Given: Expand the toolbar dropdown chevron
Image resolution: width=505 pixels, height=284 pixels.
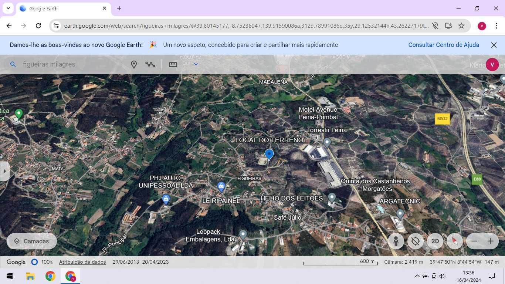Looking at the screenshot, I should click(x=196, y=64).
